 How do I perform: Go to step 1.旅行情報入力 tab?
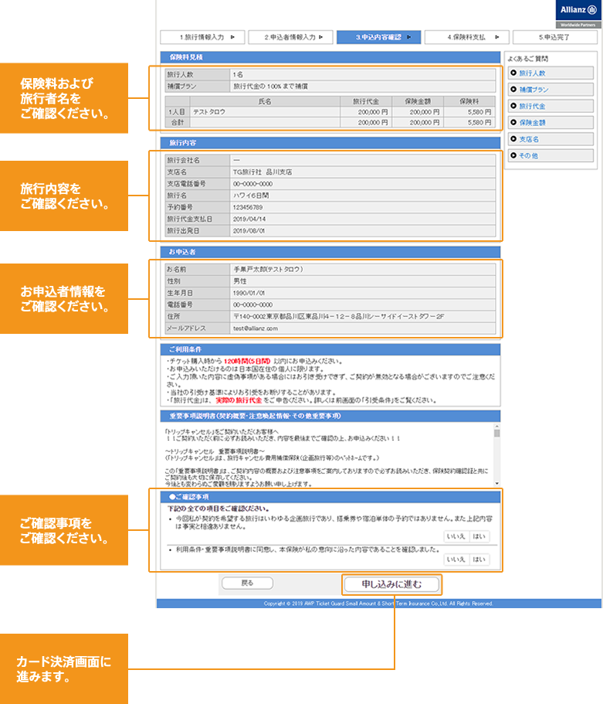(202, 36)
